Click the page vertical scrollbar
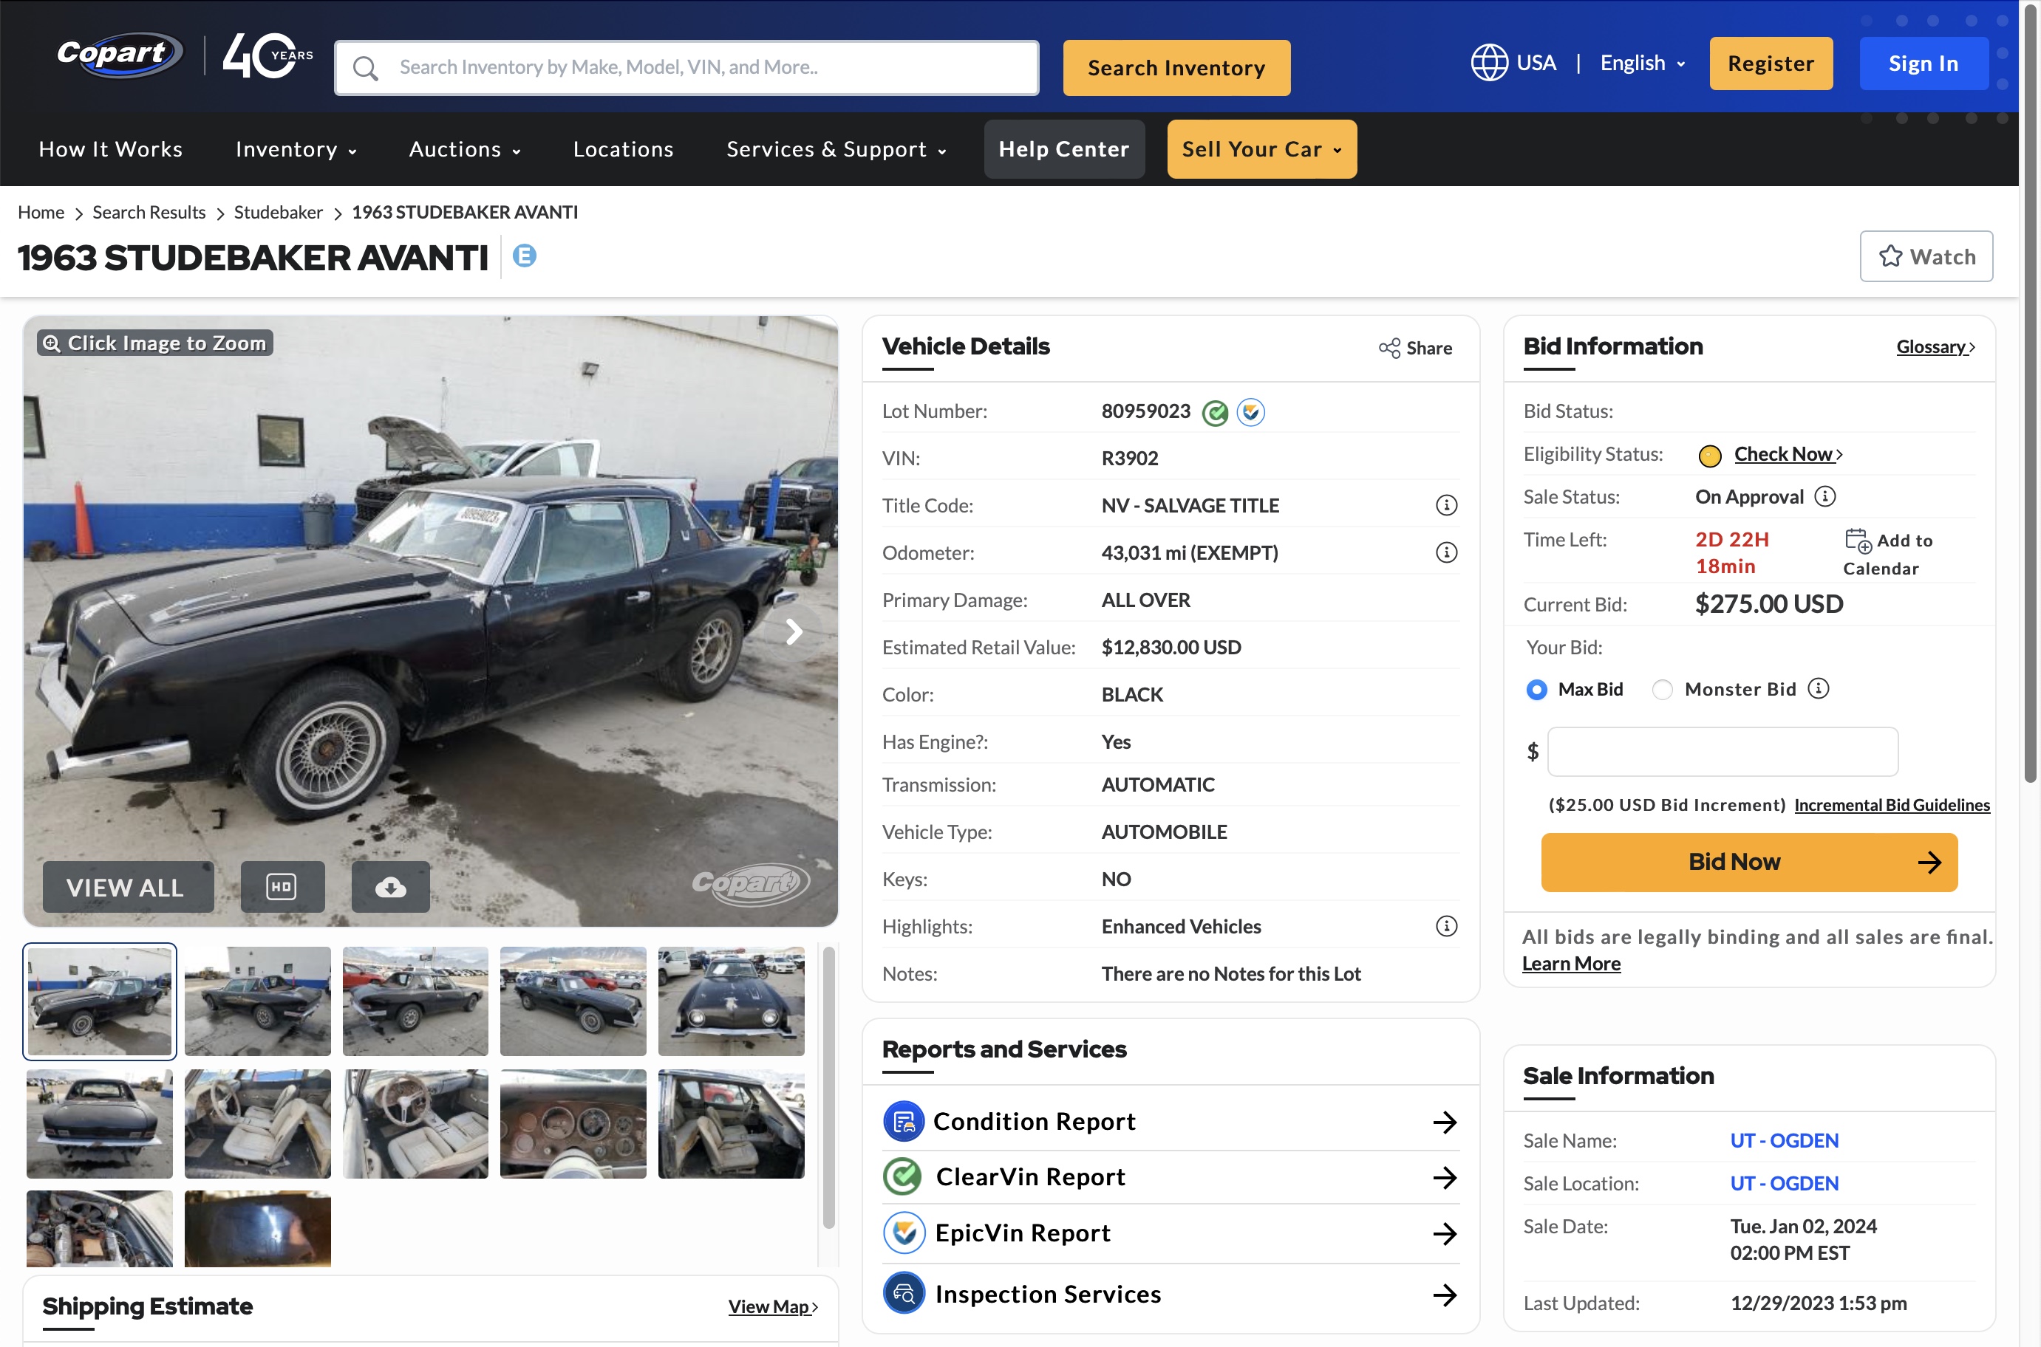Screen dimensions: 2041x1347 2030,395
